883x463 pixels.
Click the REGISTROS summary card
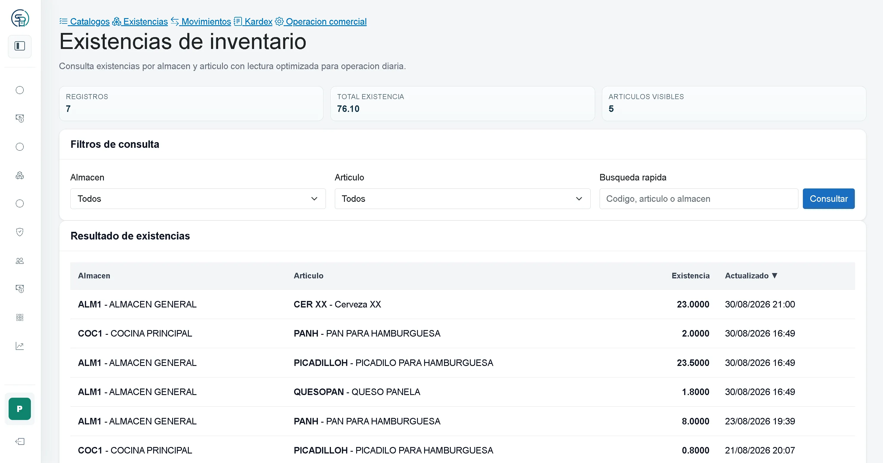pyautogui.click(x=191, y=104)
